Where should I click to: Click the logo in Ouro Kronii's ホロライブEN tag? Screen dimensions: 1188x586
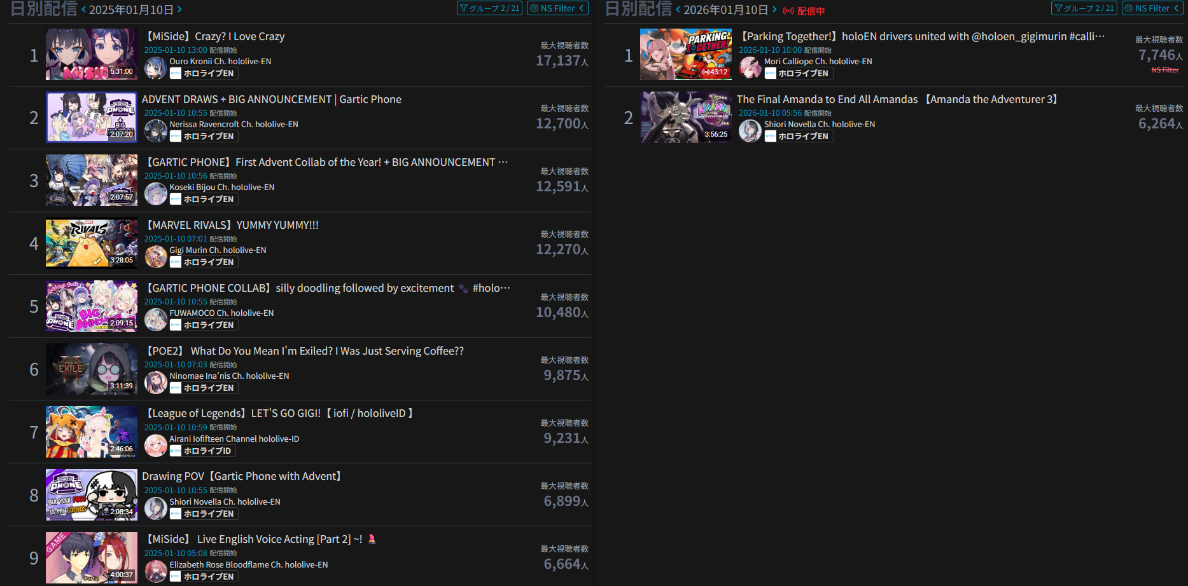click(176, 73)
